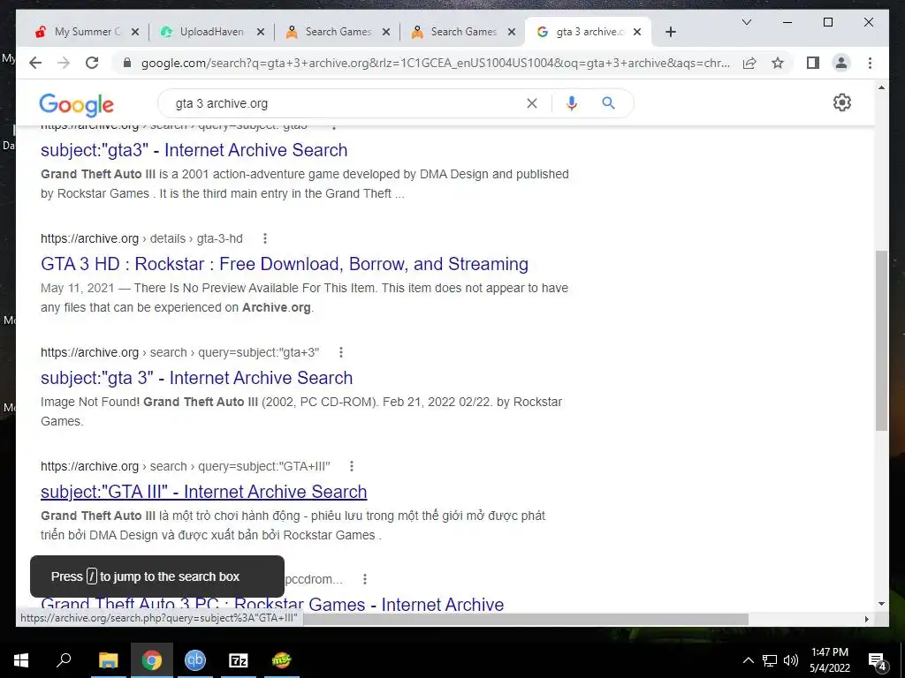Open Chrome side panel
Viewport: 905px width, 678px height.
[813, 63]
